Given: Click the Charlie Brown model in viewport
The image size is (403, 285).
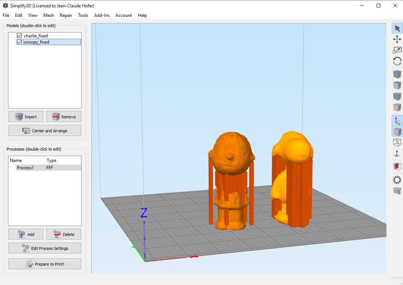Looking at the screenshot, I should click(231, 154).
